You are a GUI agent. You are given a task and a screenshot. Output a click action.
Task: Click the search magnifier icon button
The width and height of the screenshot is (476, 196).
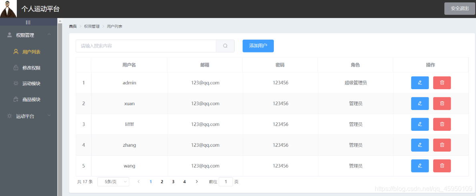225,46
